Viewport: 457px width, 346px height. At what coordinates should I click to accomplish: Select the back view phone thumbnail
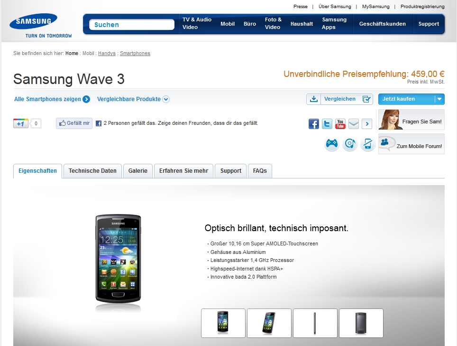361,323
